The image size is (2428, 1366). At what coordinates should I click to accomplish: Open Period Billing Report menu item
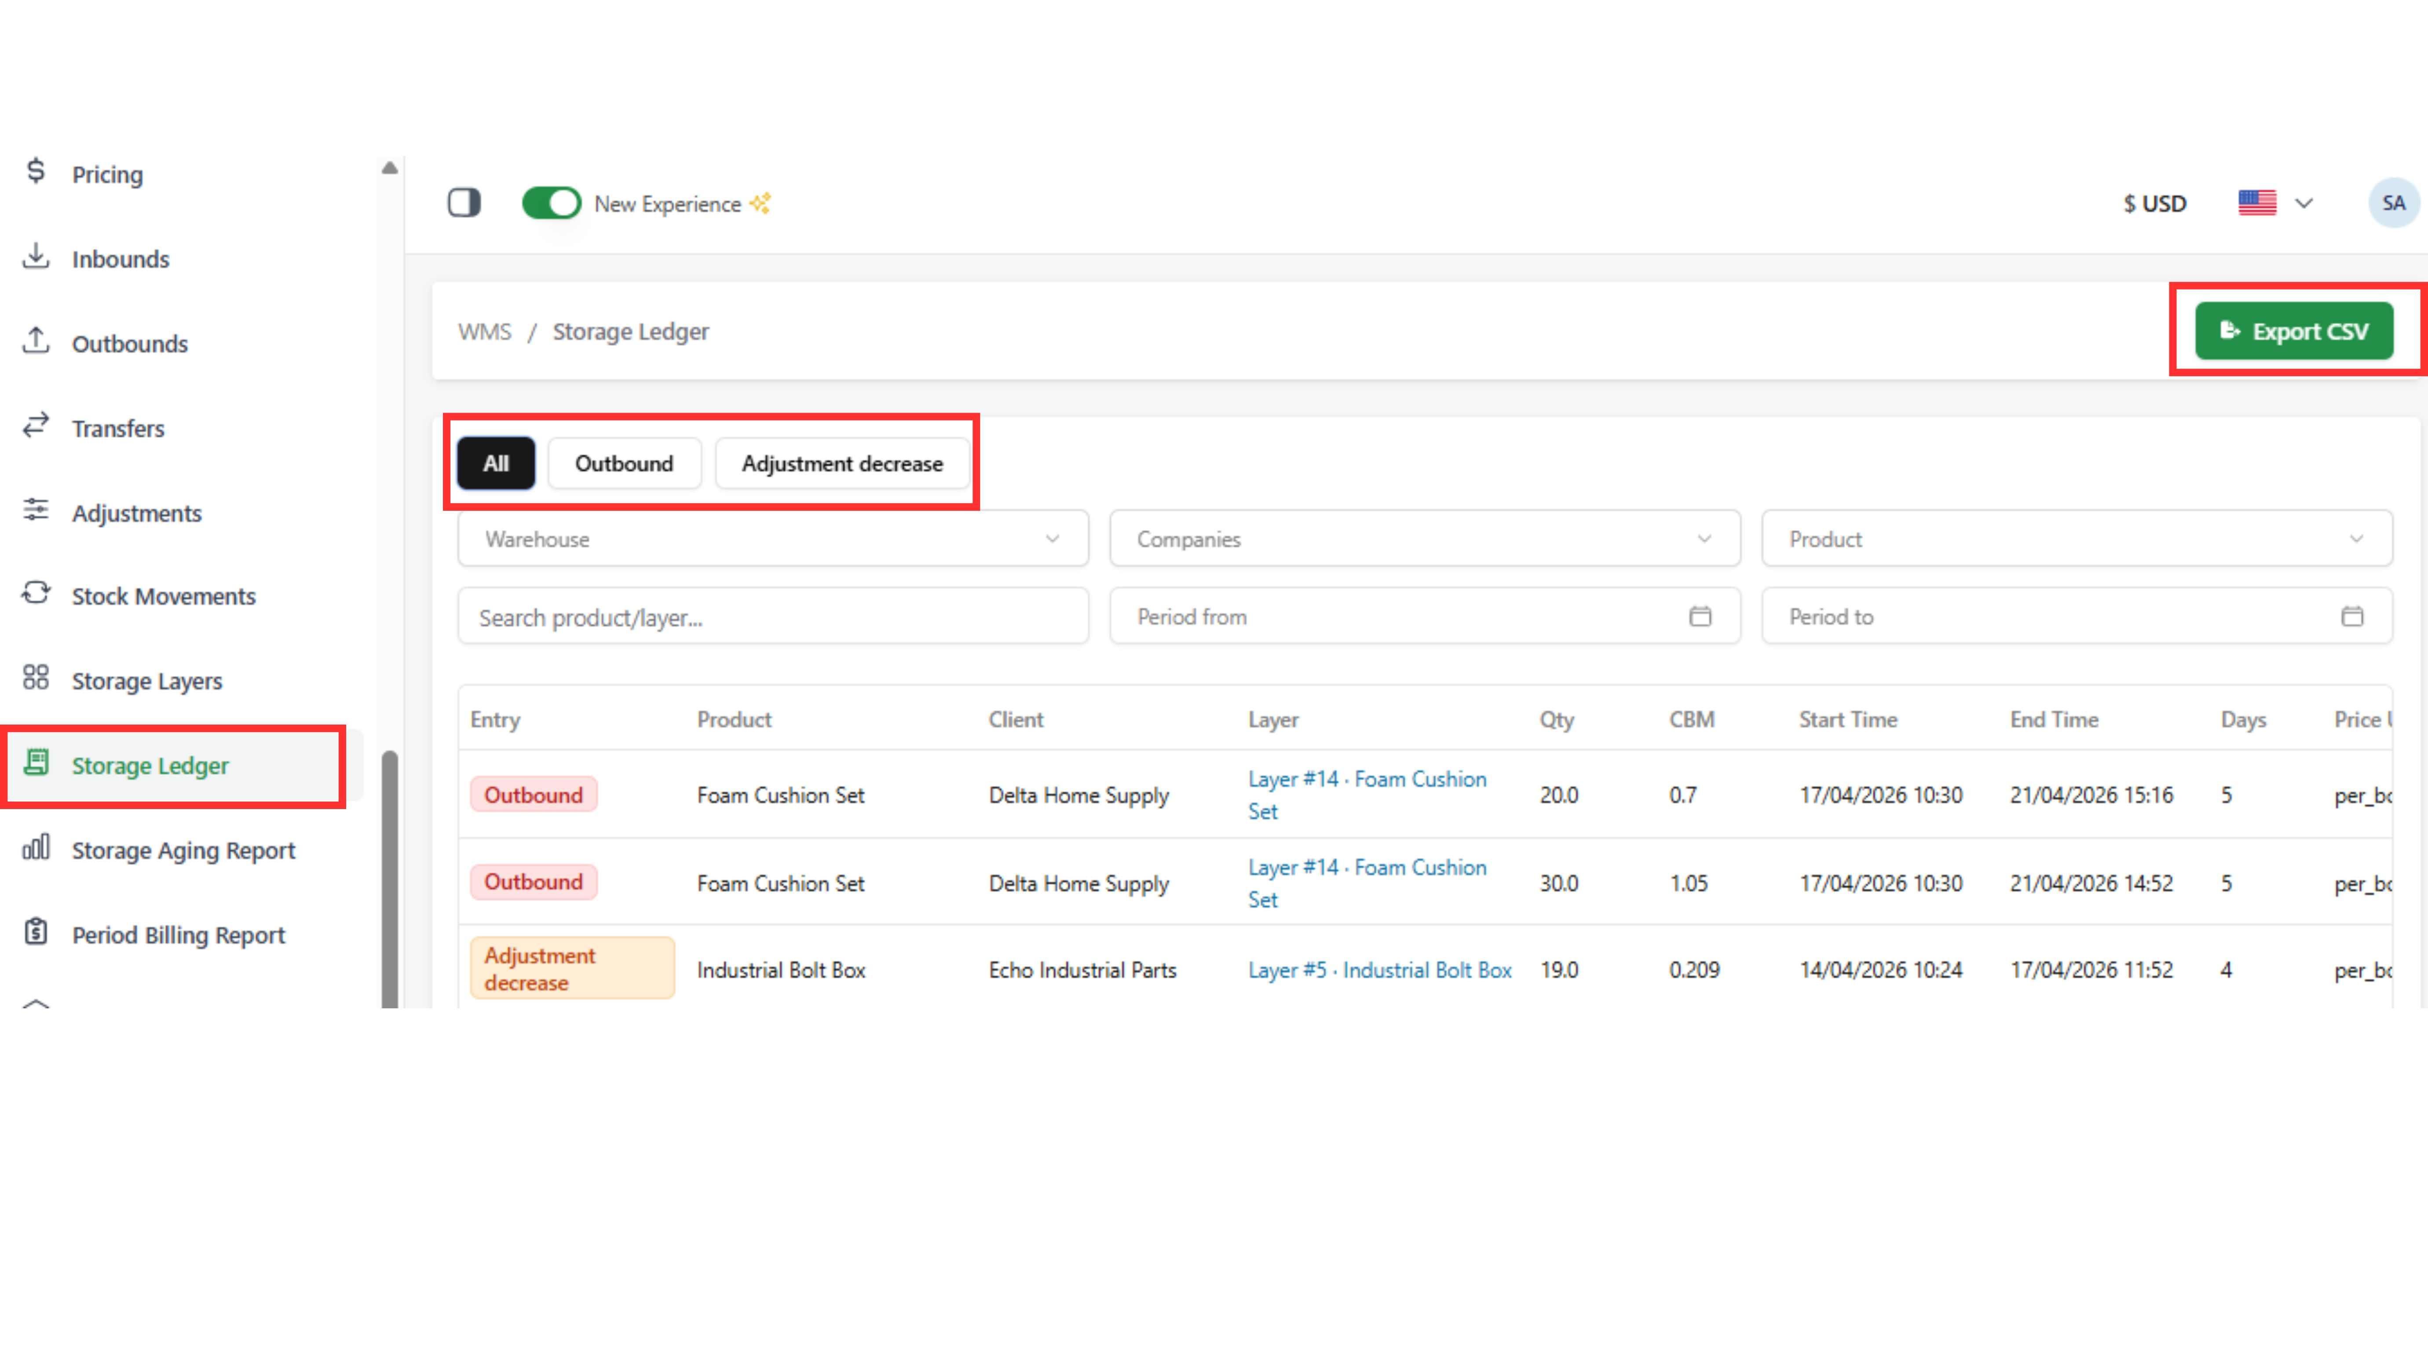click(178, 934)
